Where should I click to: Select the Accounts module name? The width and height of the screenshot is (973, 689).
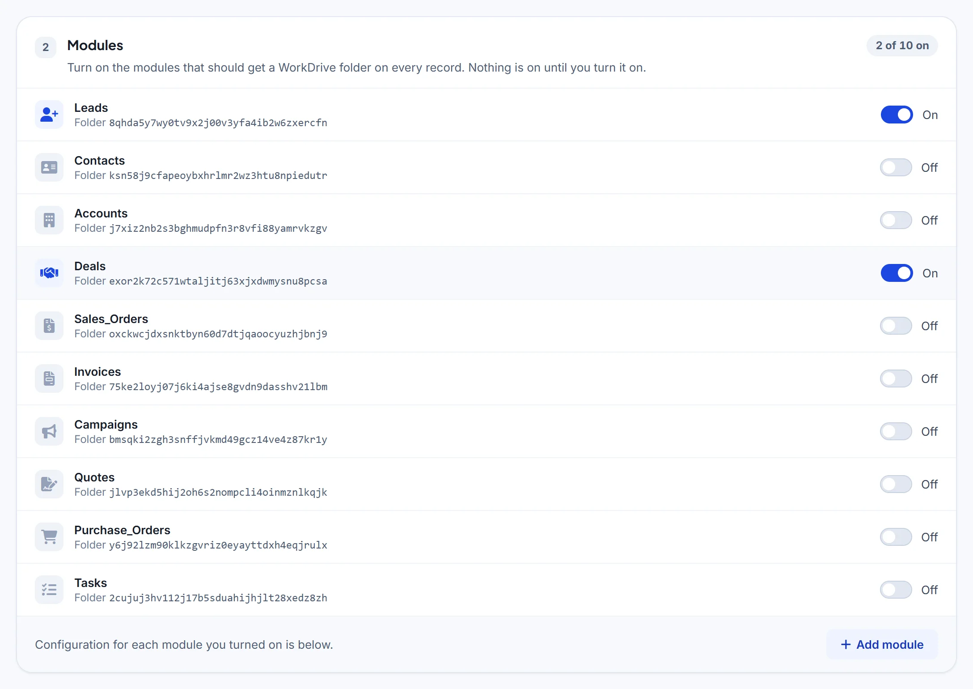click(x=101, y=213)
